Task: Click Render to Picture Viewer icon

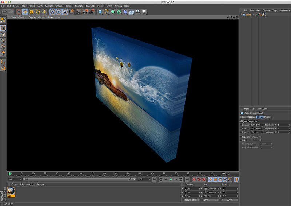Action: 85,12
